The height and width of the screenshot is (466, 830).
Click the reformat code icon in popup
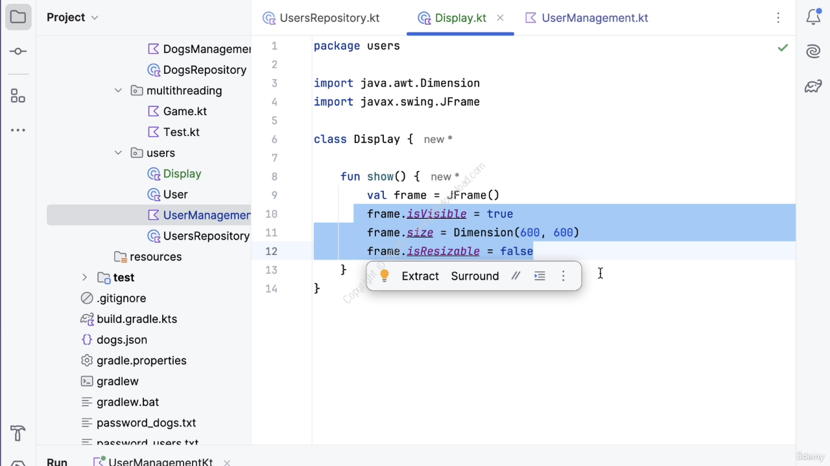click(x=539, y=276)
